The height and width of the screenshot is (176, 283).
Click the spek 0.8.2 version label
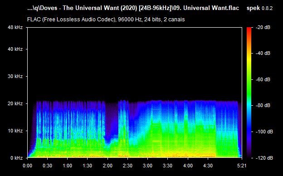coord(259,8)
